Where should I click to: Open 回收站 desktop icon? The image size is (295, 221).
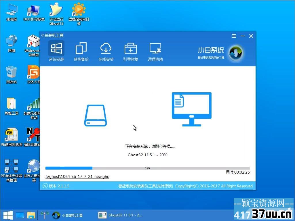click(x=12, y=75)
